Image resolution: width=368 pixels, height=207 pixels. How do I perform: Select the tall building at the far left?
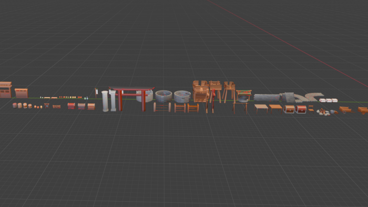pyautogui.click(x=6, y=89)
